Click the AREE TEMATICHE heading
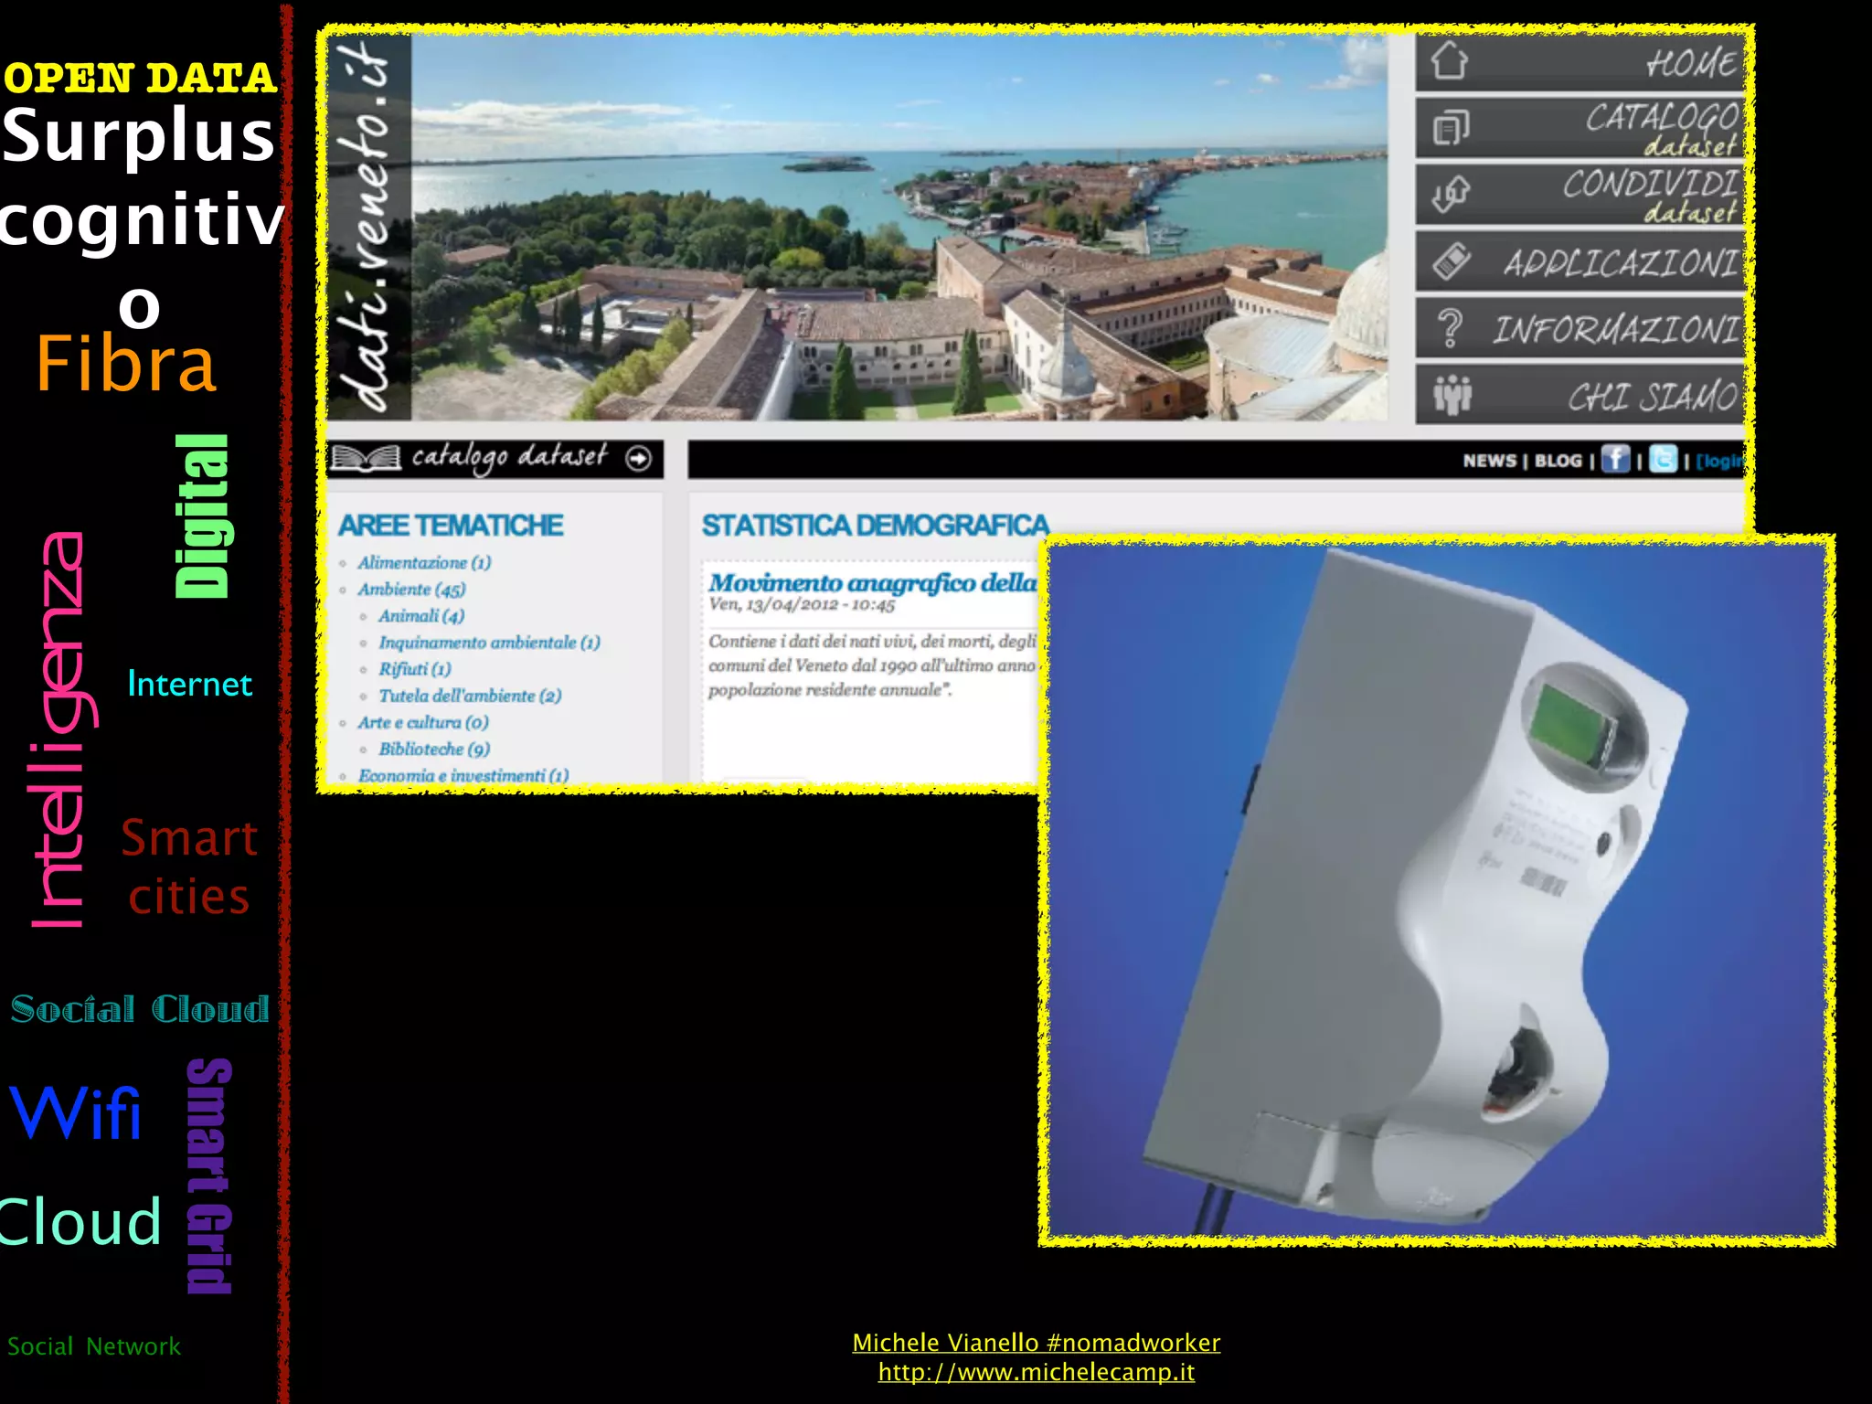The width and height of the screenshot is (1872, 1404). (x=451, y=526)
